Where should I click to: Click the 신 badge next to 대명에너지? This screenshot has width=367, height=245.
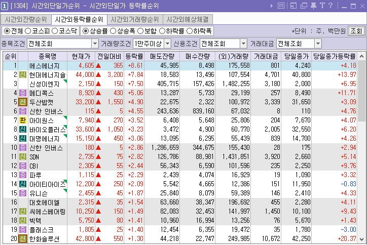point(23,139)
